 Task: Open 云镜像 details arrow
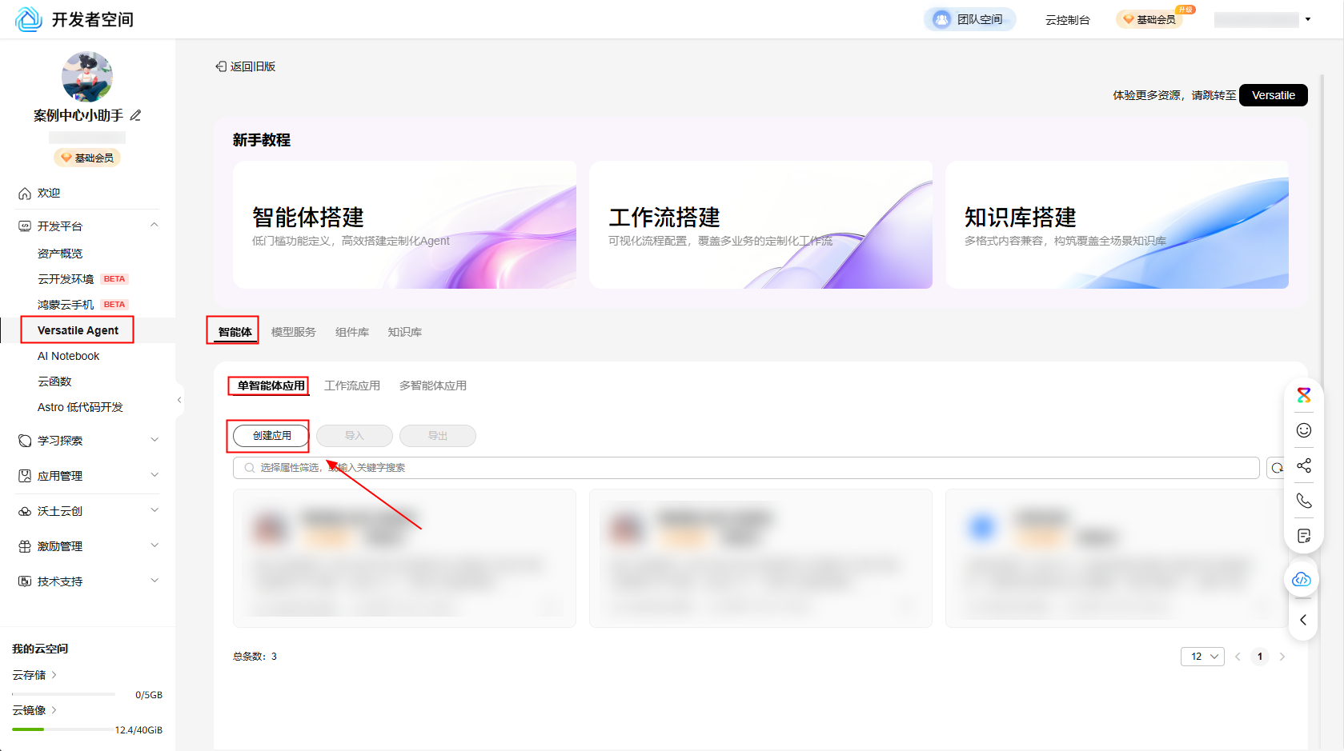(x=54, y=710)
